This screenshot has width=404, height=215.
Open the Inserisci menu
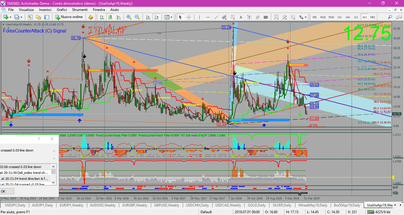point(45,10)
